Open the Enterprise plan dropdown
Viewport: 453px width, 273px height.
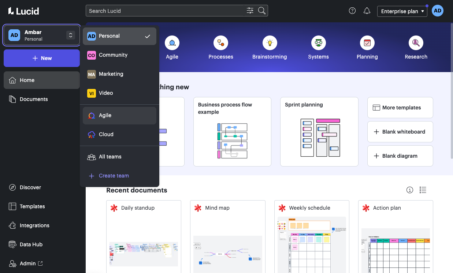click(x=402, y=11)
